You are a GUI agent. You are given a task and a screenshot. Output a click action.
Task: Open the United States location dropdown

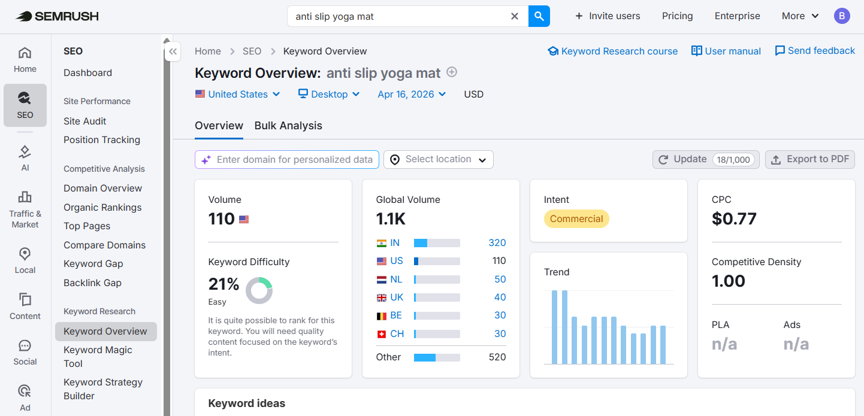(237, 94)
